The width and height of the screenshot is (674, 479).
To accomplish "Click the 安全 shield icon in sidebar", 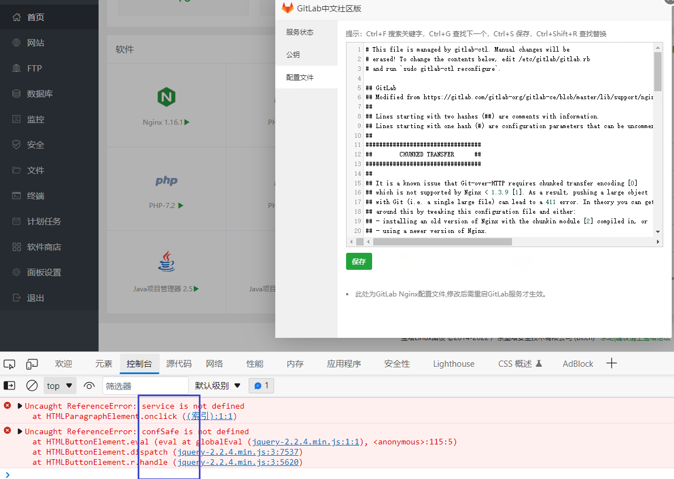I will pyautogui.click(x=16, y=145).
